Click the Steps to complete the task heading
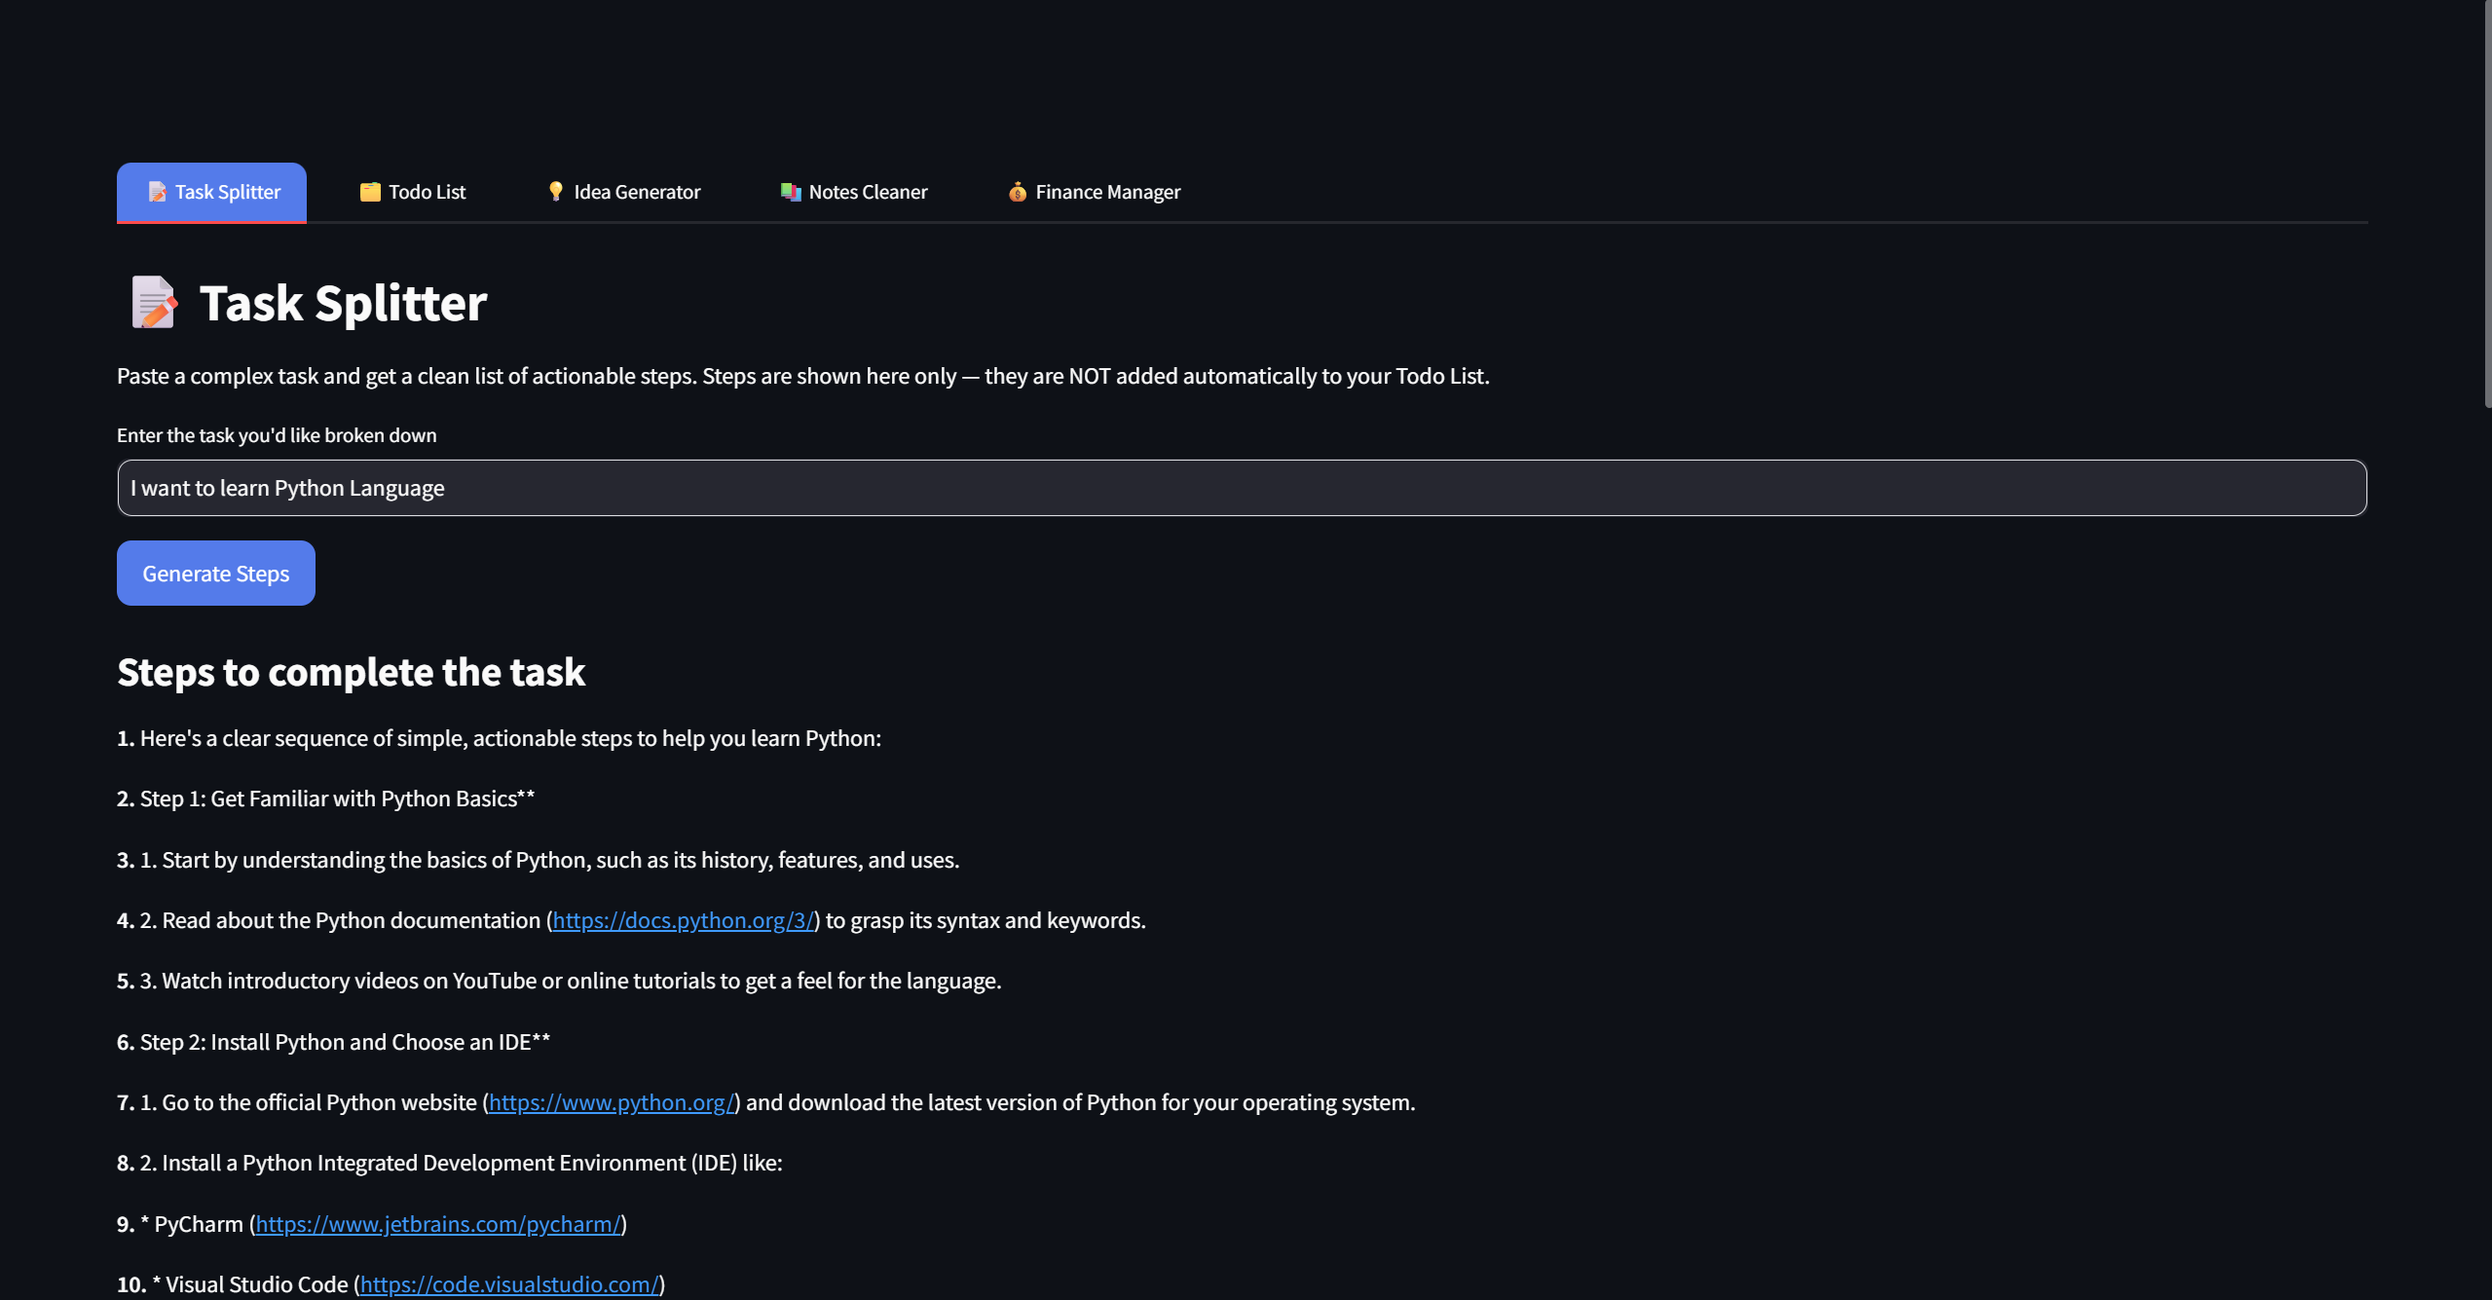The width and height of the screenshot is (2492, 1300). click(x=351, y=672)
